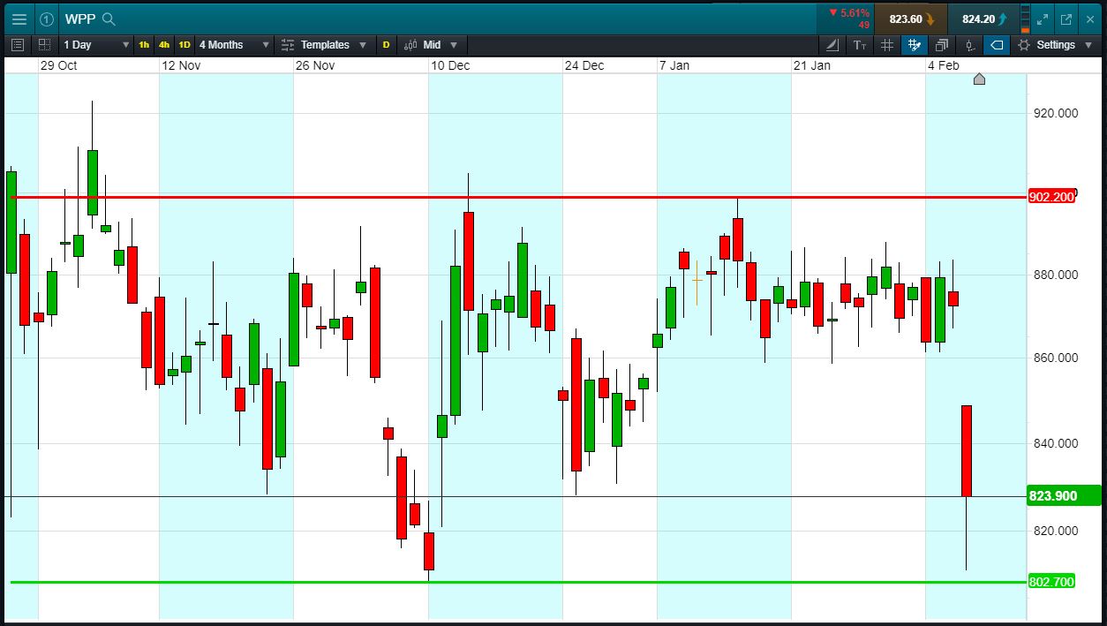The height and width of the screenshot is (626, 1107).
Task: Click the yellow D button
Action: pyautogui.click(x=386, y=44)
